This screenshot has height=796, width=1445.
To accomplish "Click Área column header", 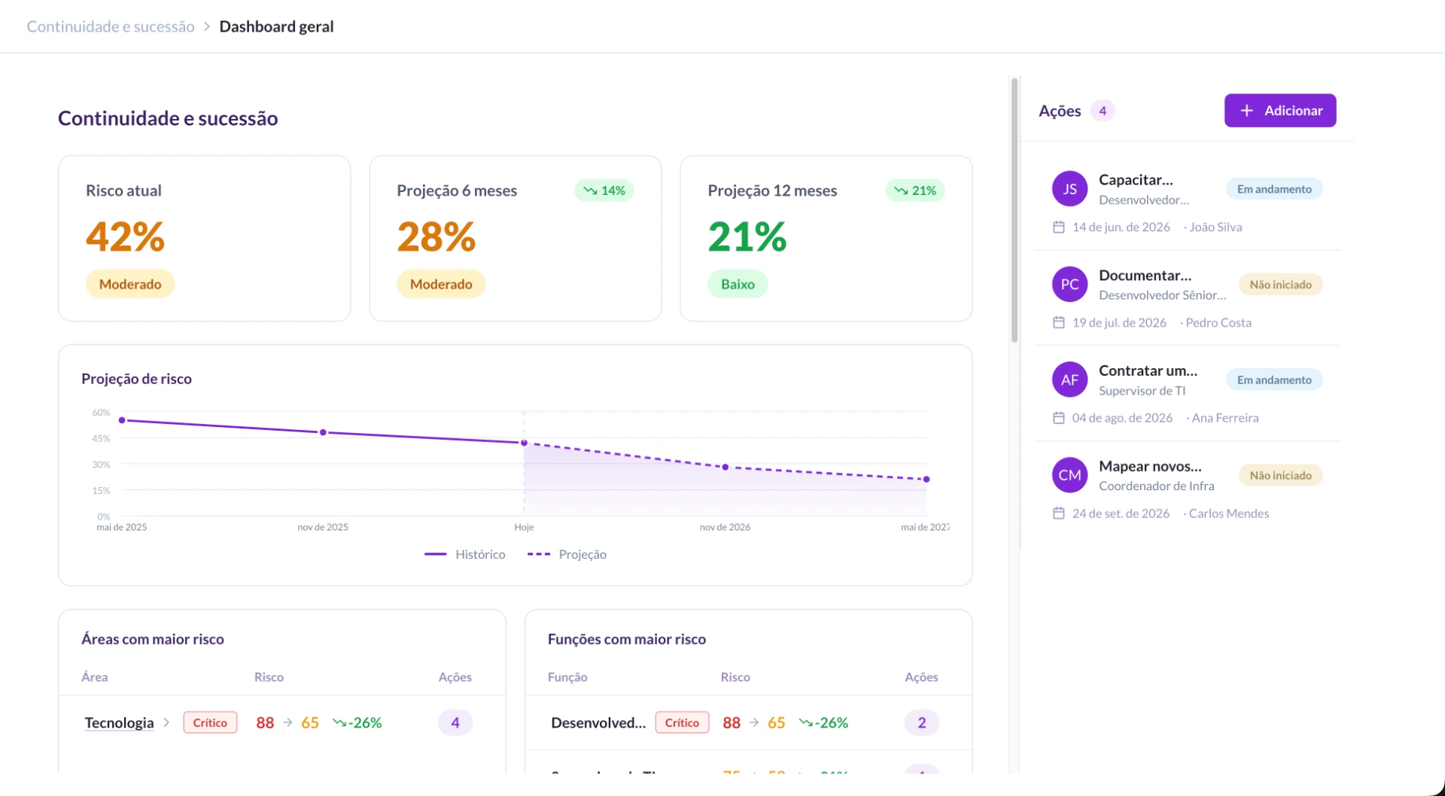I will pos(95,677).
